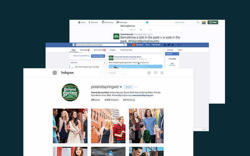This screenshot has height=156, width=250.
Task: Open the Twitter Messages envelope icon
Action: pos(118,22)
